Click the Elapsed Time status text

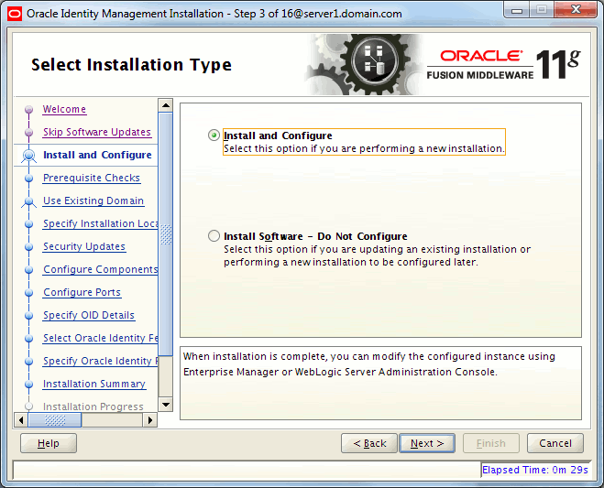click(x=535, y=470)
